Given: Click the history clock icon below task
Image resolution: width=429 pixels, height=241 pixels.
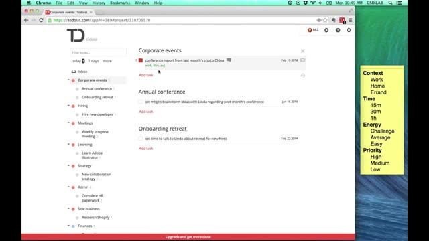Looking at the screenshot, I should point(302,76).
